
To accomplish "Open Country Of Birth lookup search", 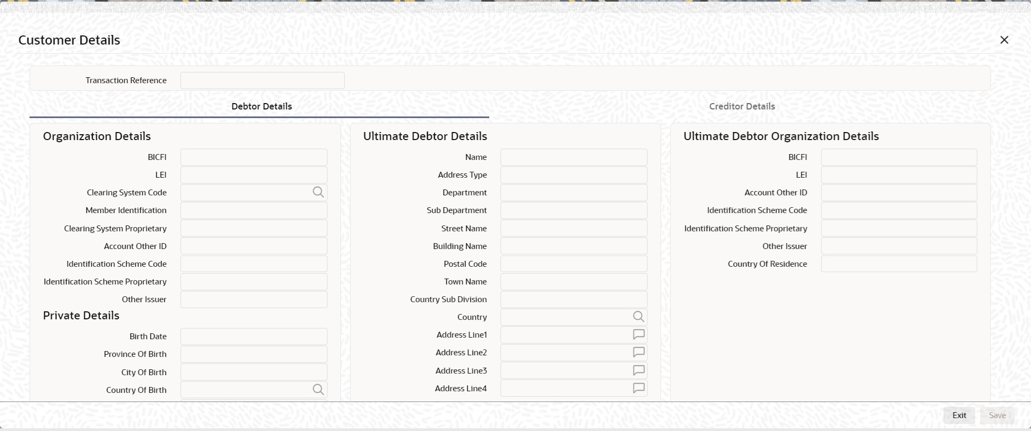I will (318, 390).
